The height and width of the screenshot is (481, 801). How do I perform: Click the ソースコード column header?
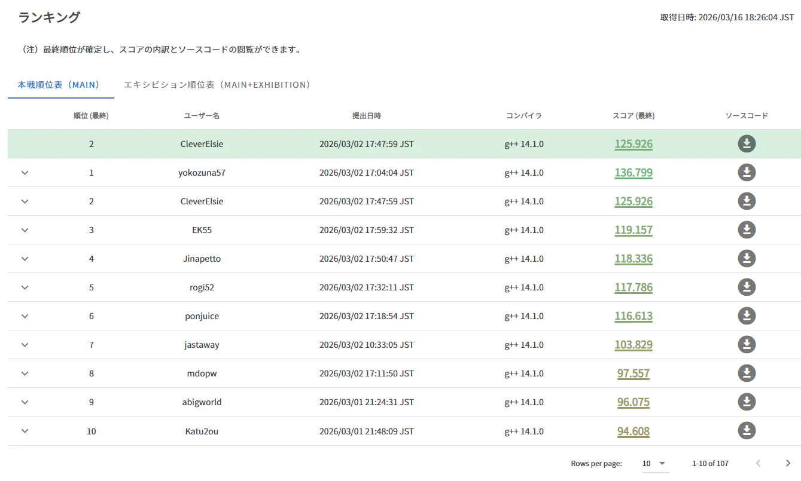(x=747, y=116)
